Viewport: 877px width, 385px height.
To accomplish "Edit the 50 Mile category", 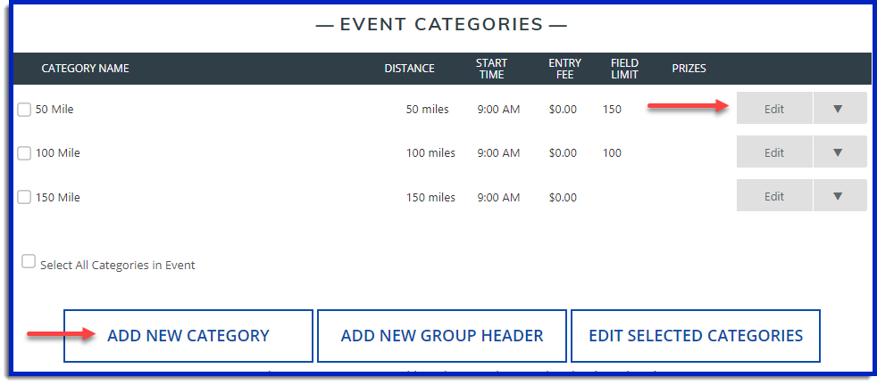I will coord(773,109).
